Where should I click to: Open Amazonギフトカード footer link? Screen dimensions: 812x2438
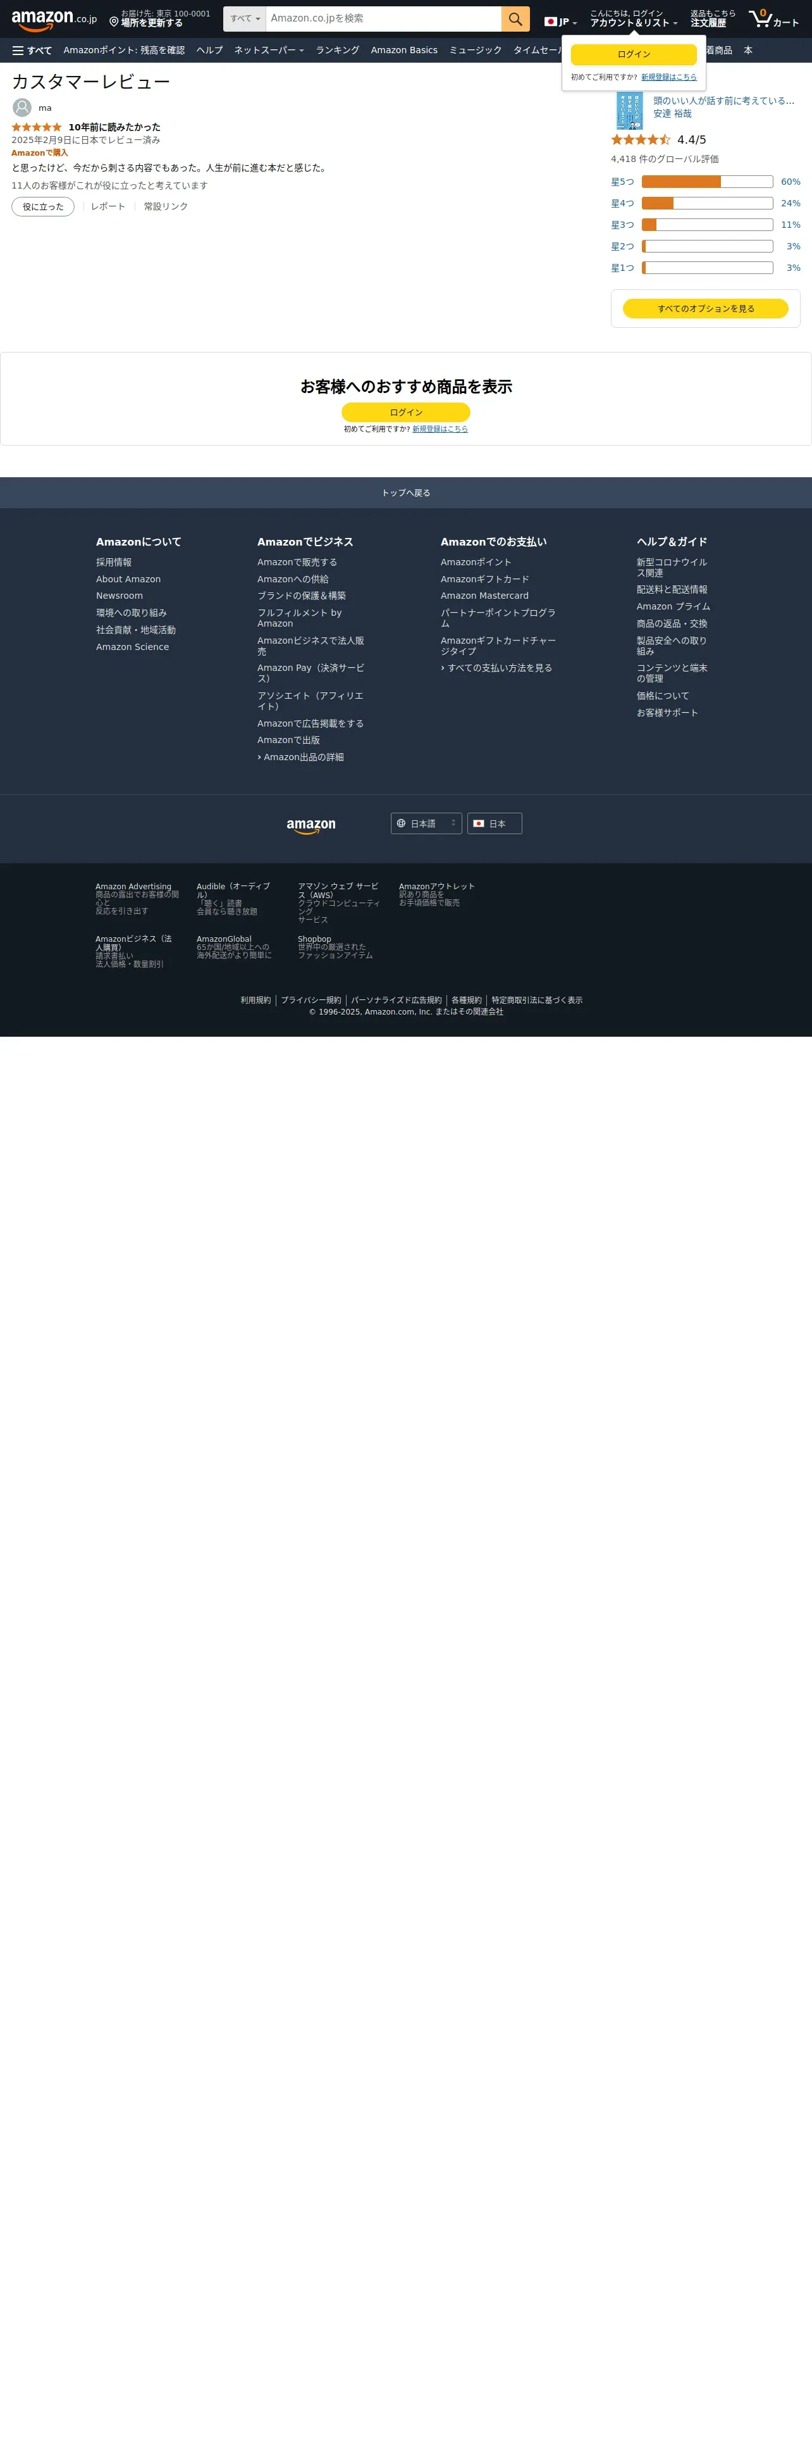tap(485, 579)
